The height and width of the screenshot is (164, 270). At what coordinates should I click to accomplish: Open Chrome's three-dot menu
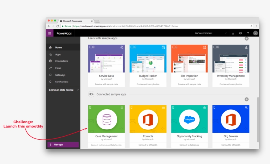click(256, 26)
